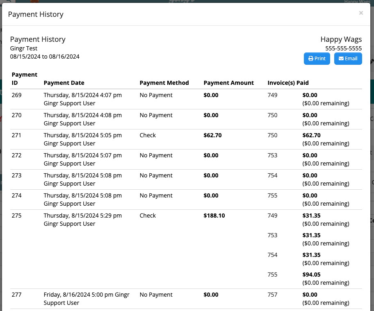Screen dimensions: 374x311
Task: Select payment ID 269 in the table
Action: tap(16, 95)
